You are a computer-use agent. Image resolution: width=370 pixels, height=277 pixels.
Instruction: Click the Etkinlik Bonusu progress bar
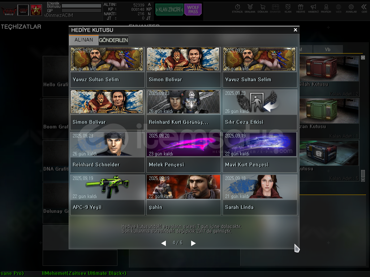click(81, 6)
